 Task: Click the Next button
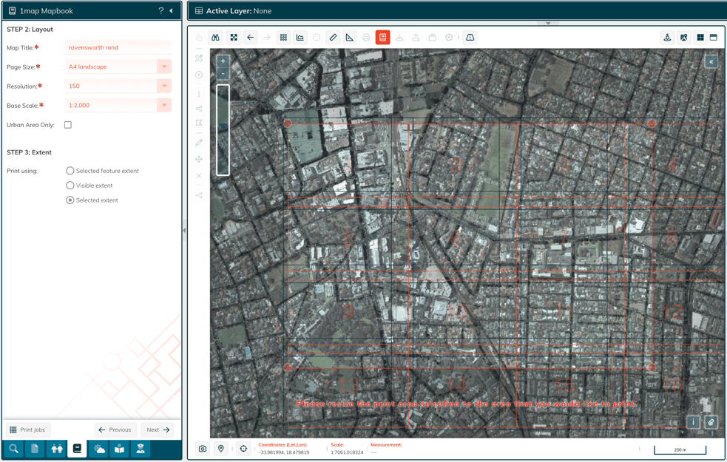pyautogui.click(x=157, y=429)
